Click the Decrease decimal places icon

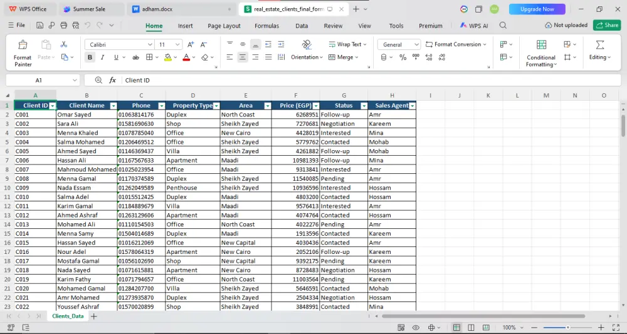[442, 58]
